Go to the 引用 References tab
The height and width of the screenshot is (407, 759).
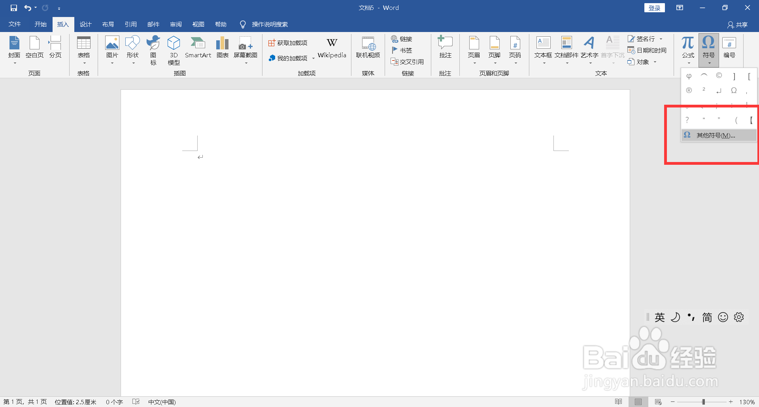[x=131, y=24]
